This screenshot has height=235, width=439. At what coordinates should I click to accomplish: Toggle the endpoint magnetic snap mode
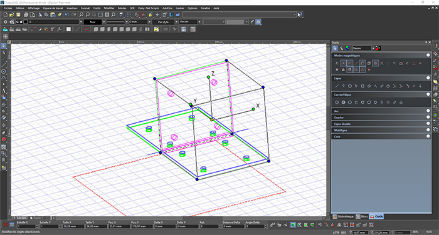[x=343, y=63]
